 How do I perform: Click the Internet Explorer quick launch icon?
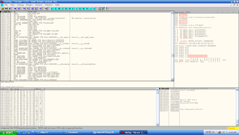[x=21, y=132]
